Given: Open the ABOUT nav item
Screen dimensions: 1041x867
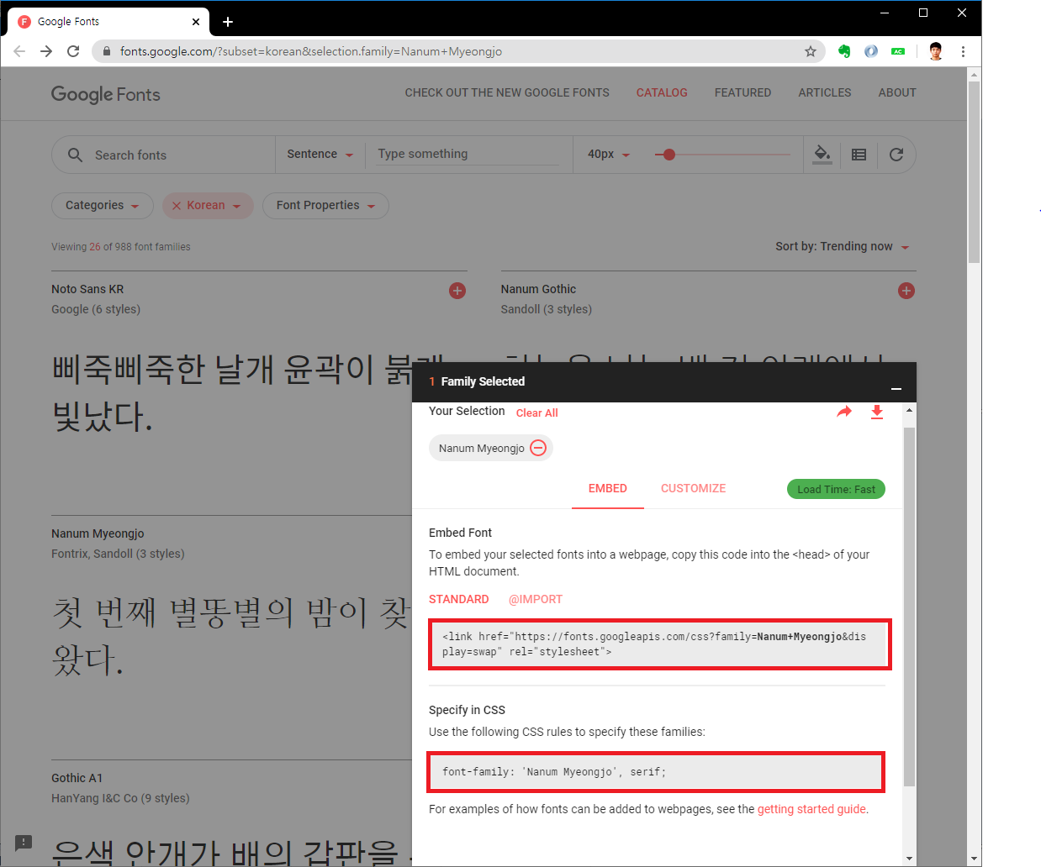Looking at the screenshot, I should (x=897, y=92).
